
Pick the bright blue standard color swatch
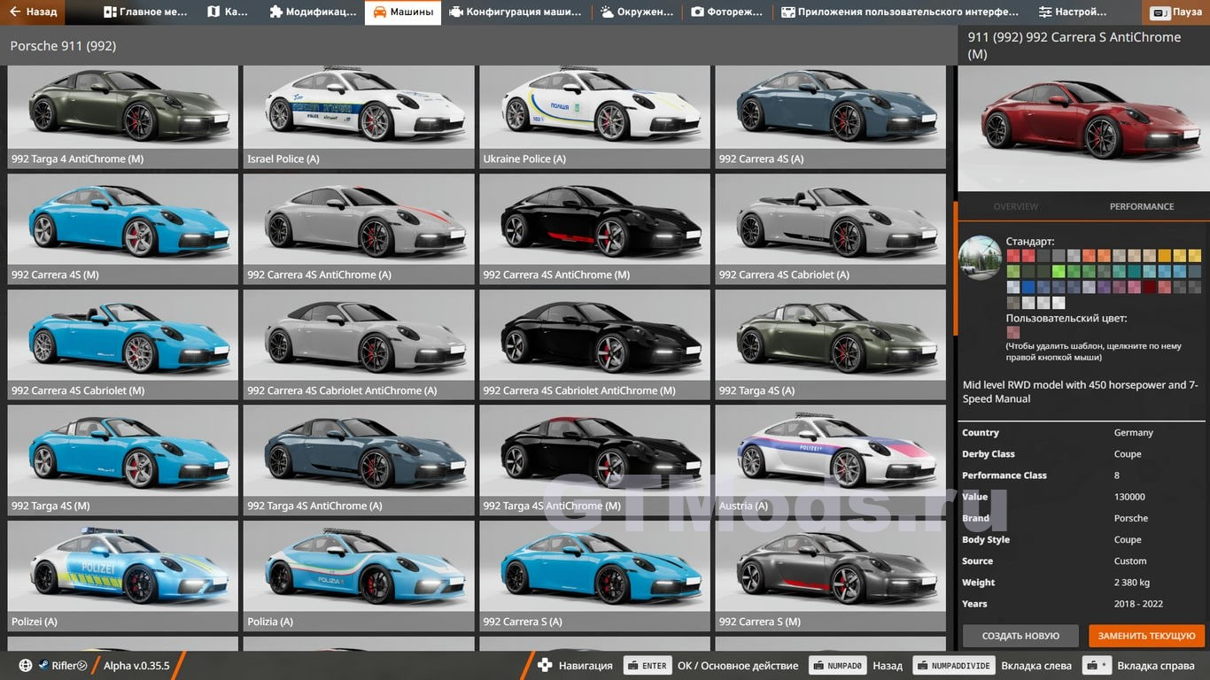tap(1028, 287)
